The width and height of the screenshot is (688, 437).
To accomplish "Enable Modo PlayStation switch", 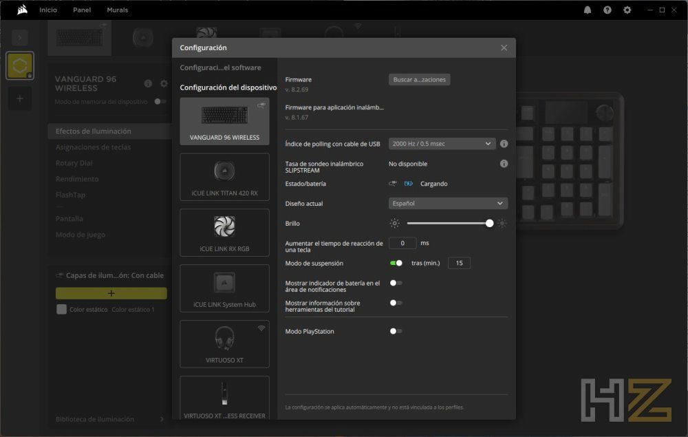I will point(396,331).
